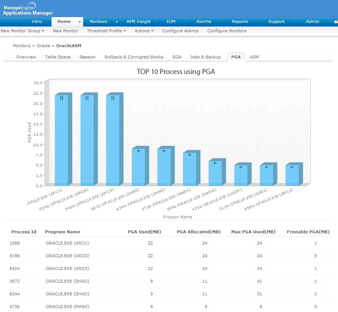Expand the Monitors tab dropdown arrow
Image resolution: width=338 pixels, height=312 pixels.
[117, 22]
